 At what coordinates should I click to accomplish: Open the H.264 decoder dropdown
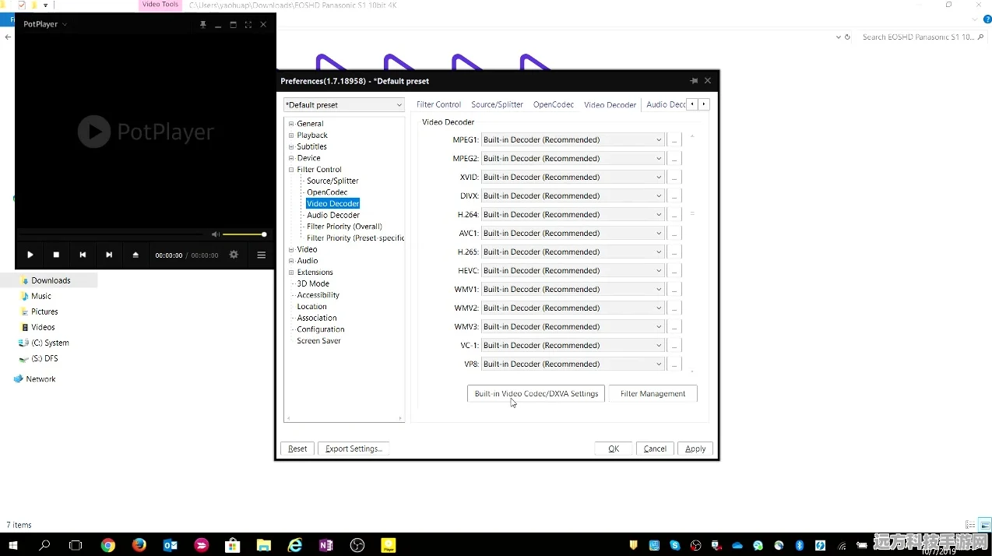572,214
